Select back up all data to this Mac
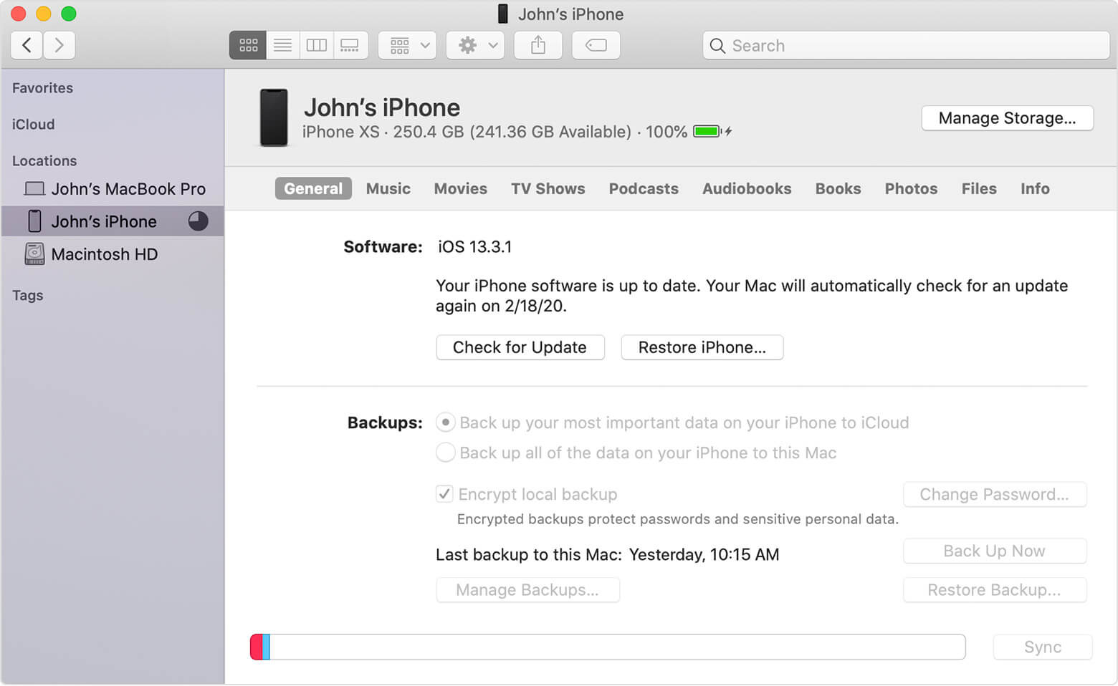This screenshot has width=1118, height=686. (445, 453)
